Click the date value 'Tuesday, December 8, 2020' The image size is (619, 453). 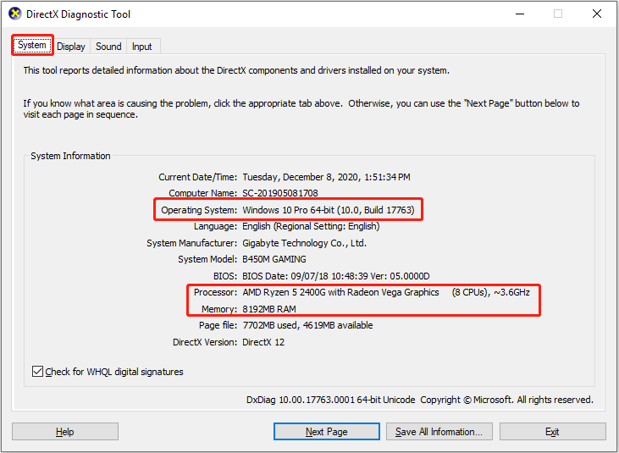301,177
